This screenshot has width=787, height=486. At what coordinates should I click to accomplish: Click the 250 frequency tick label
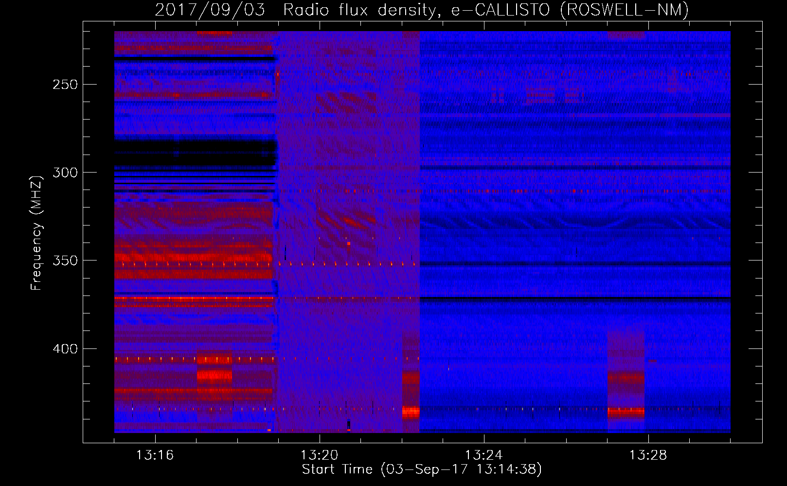coord(65,85)
